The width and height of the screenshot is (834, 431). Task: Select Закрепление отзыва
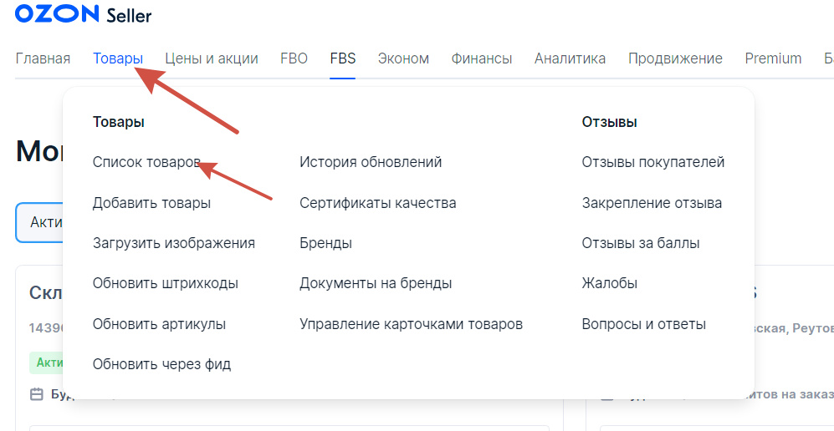(x=652, y=203)
